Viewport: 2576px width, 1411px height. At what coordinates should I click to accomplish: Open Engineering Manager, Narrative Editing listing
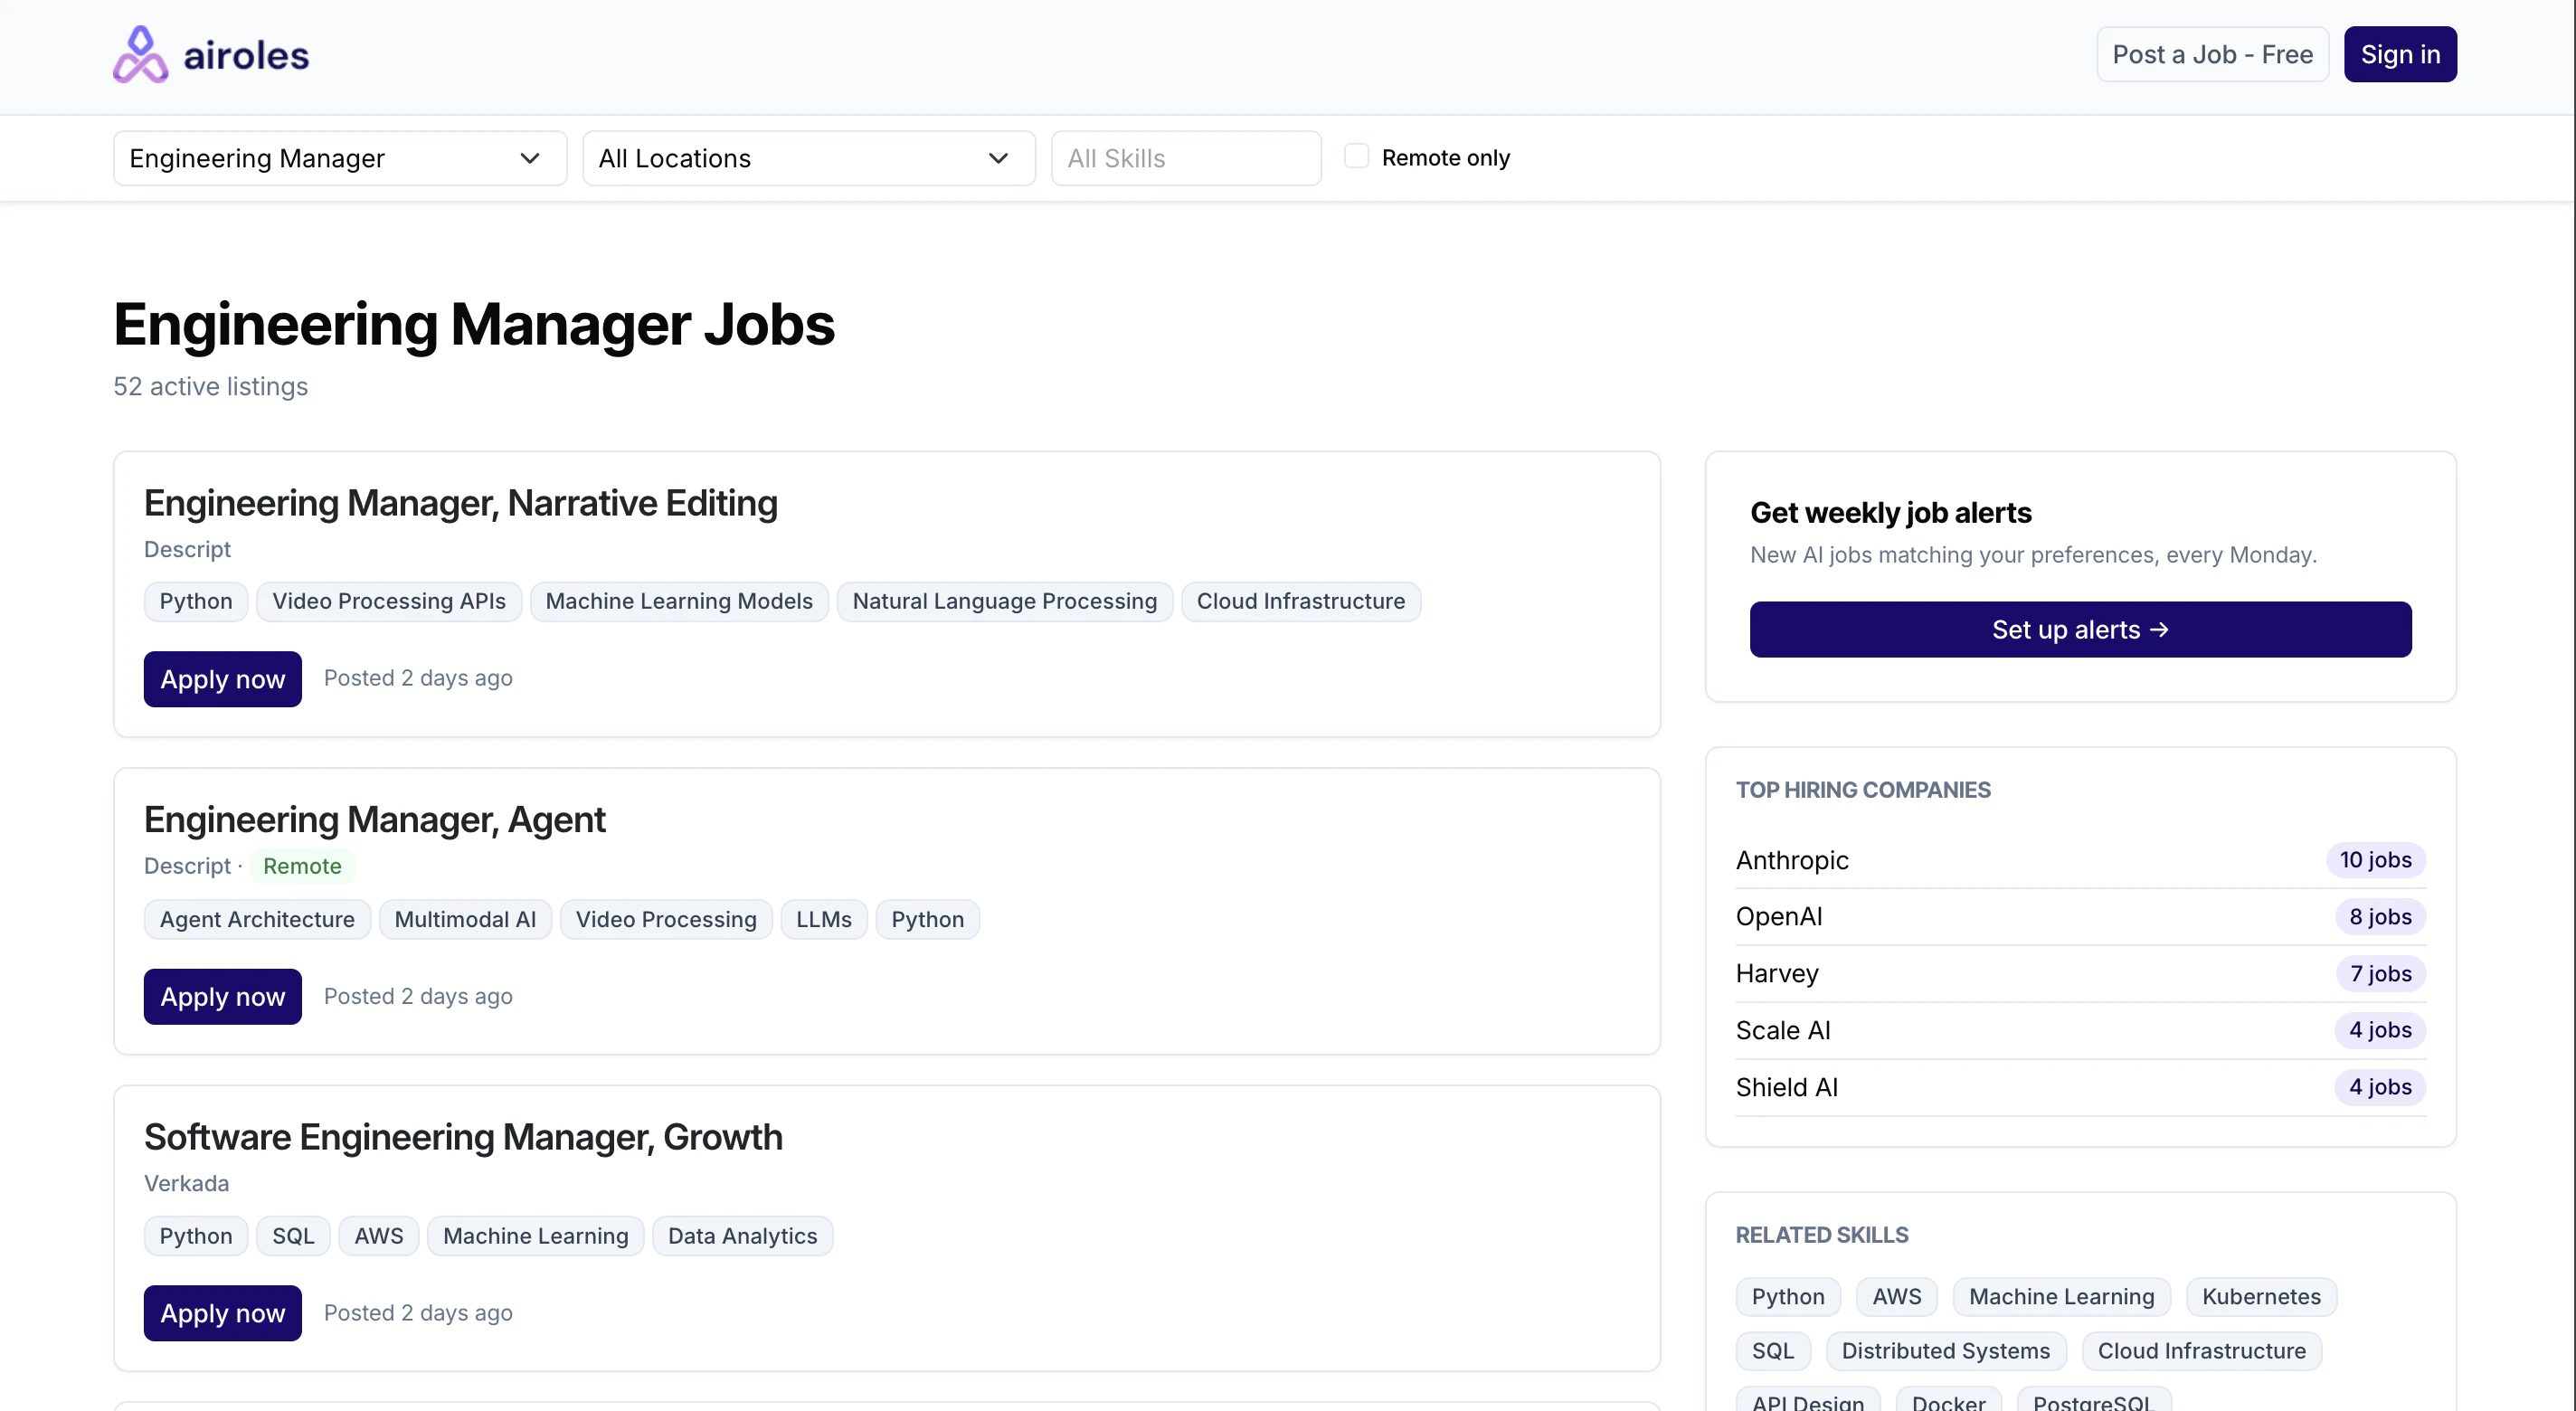pos(460,503)
